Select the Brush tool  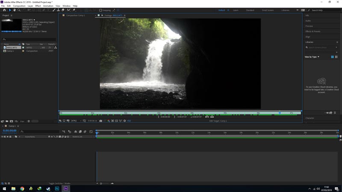[54, 10]
